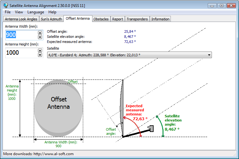This screenshot has height=159, width=239.
Task: Select the Offset Antenna tab
Action: pos(78,19)
